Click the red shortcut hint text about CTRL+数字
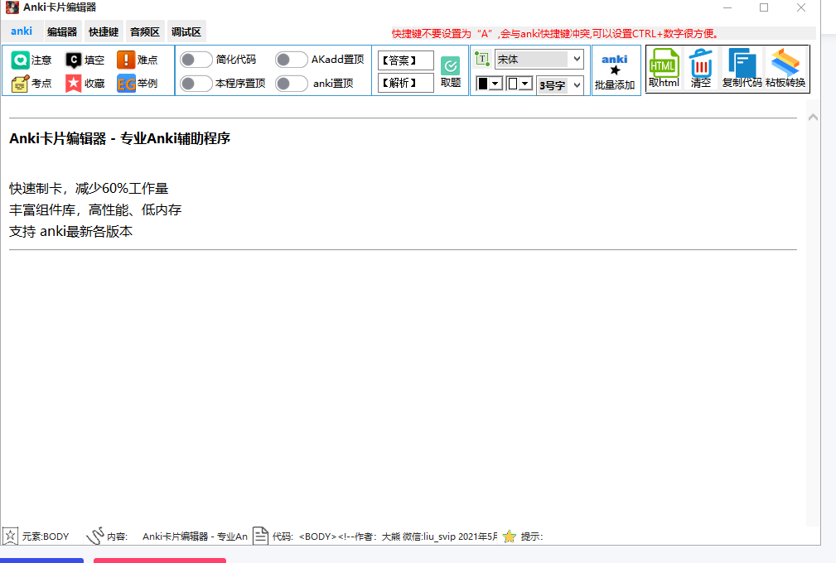 [x=555, y=34]
